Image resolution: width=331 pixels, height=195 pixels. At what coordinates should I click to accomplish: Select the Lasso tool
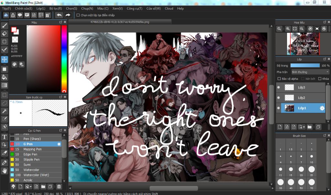coord(5,103)
